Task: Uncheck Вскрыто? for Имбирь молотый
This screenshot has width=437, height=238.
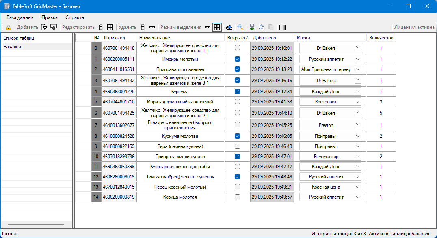Action: 237,59
